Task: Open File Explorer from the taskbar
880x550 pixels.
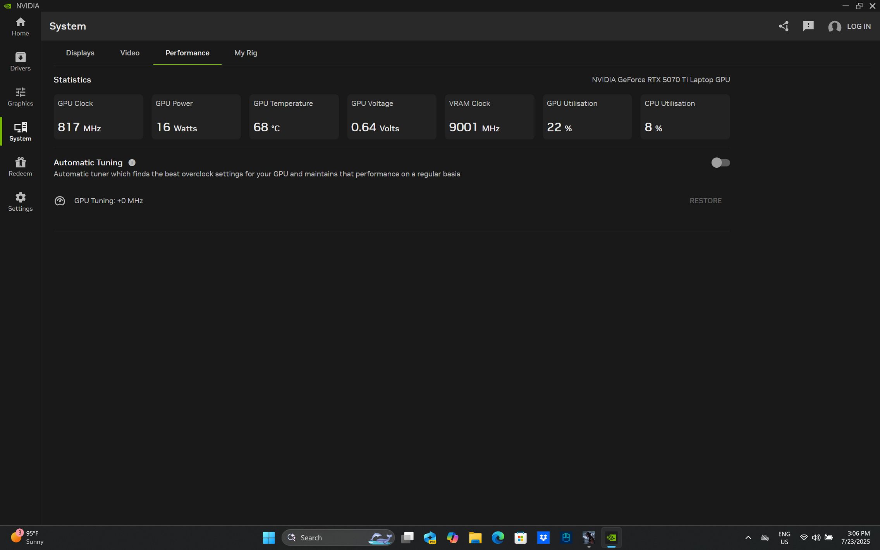Action: pyautogui.click(x=475, y=538)
